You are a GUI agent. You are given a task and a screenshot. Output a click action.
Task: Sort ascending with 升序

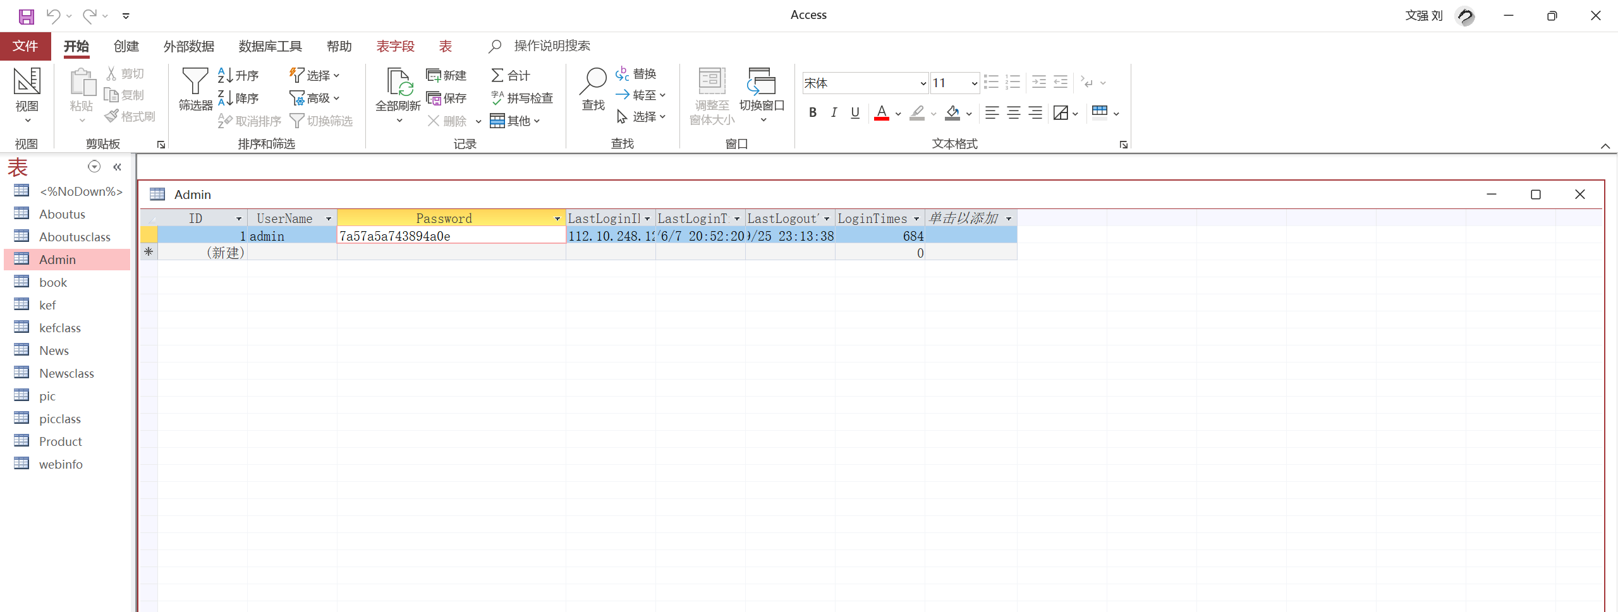click(x=238, y=75)
